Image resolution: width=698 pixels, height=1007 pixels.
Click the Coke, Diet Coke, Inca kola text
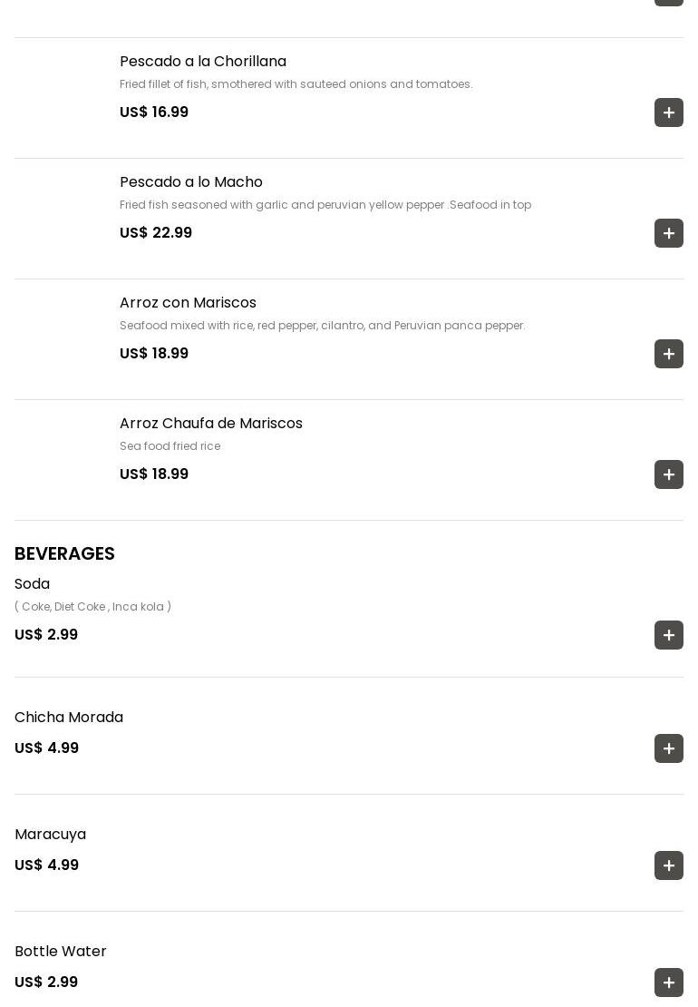click(92, 607)
